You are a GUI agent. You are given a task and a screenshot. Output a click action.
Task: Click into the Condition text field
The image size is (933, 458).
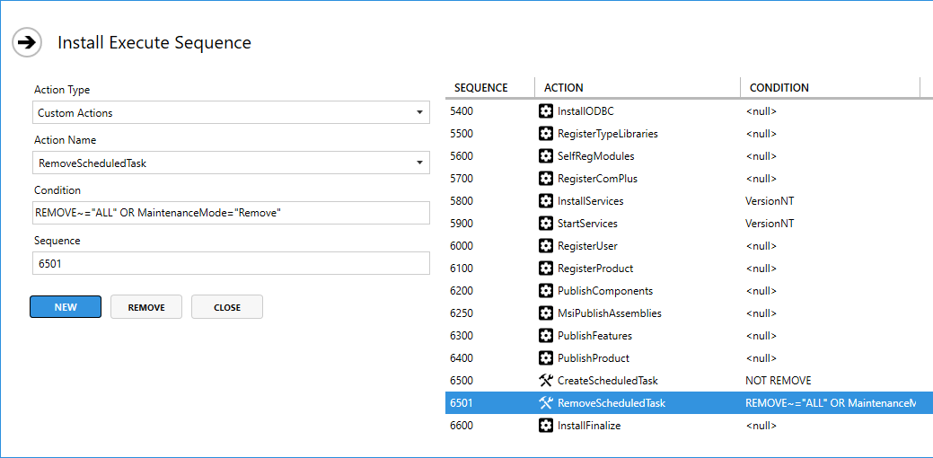click(x=230, y=214)
